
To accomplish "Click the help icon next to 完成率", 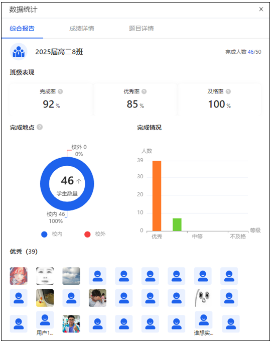I will (60, 91).
